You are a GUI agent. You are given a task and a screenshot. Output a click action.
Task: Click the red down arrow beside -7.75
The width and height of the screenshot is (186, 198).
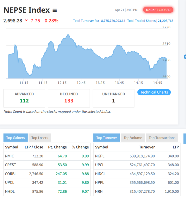point(26,21)
